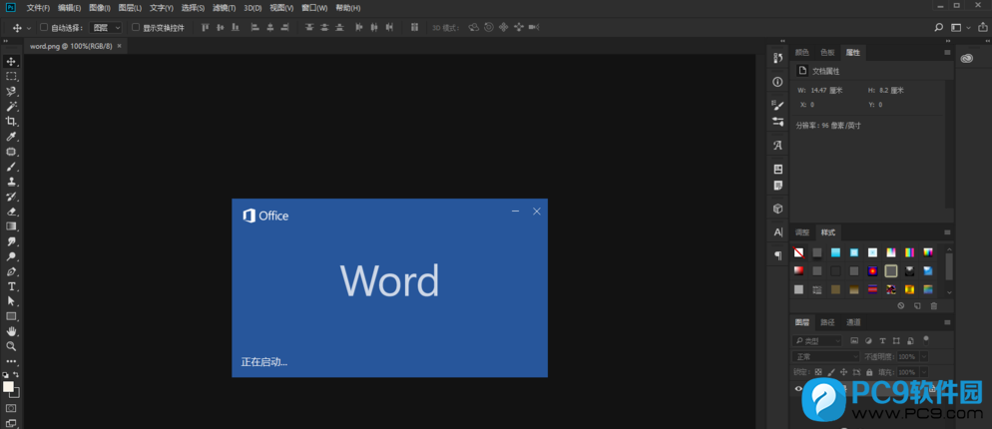Screen dimensions: 992x429
Task: Open the 图层 auto-select dropdown
Action: 106,27
